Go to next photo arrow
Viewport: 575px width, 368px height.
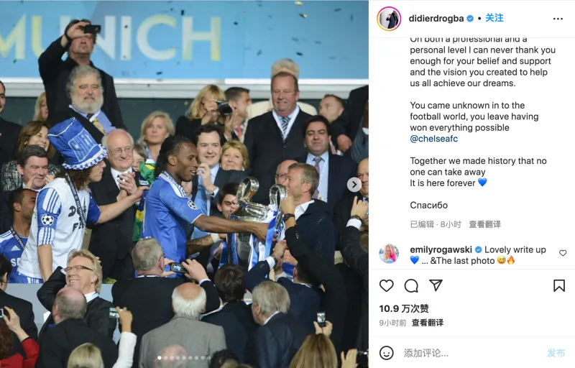354,185
